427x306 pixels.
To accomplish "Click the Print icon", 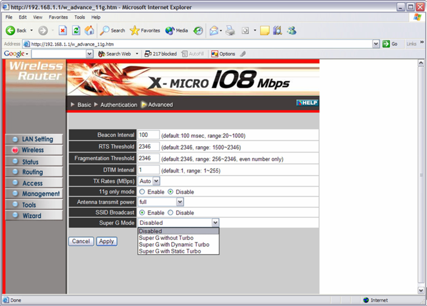I will (230, 31).
